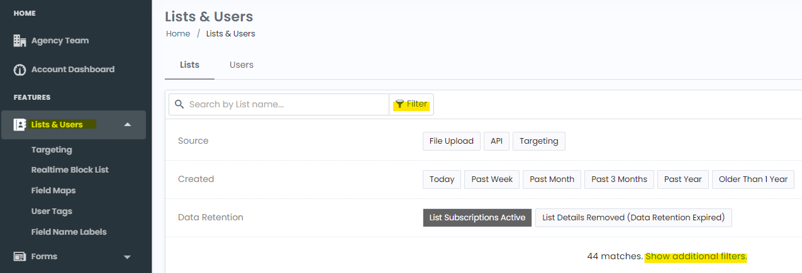Click the Home breadcrumb link

pos(178,33)
